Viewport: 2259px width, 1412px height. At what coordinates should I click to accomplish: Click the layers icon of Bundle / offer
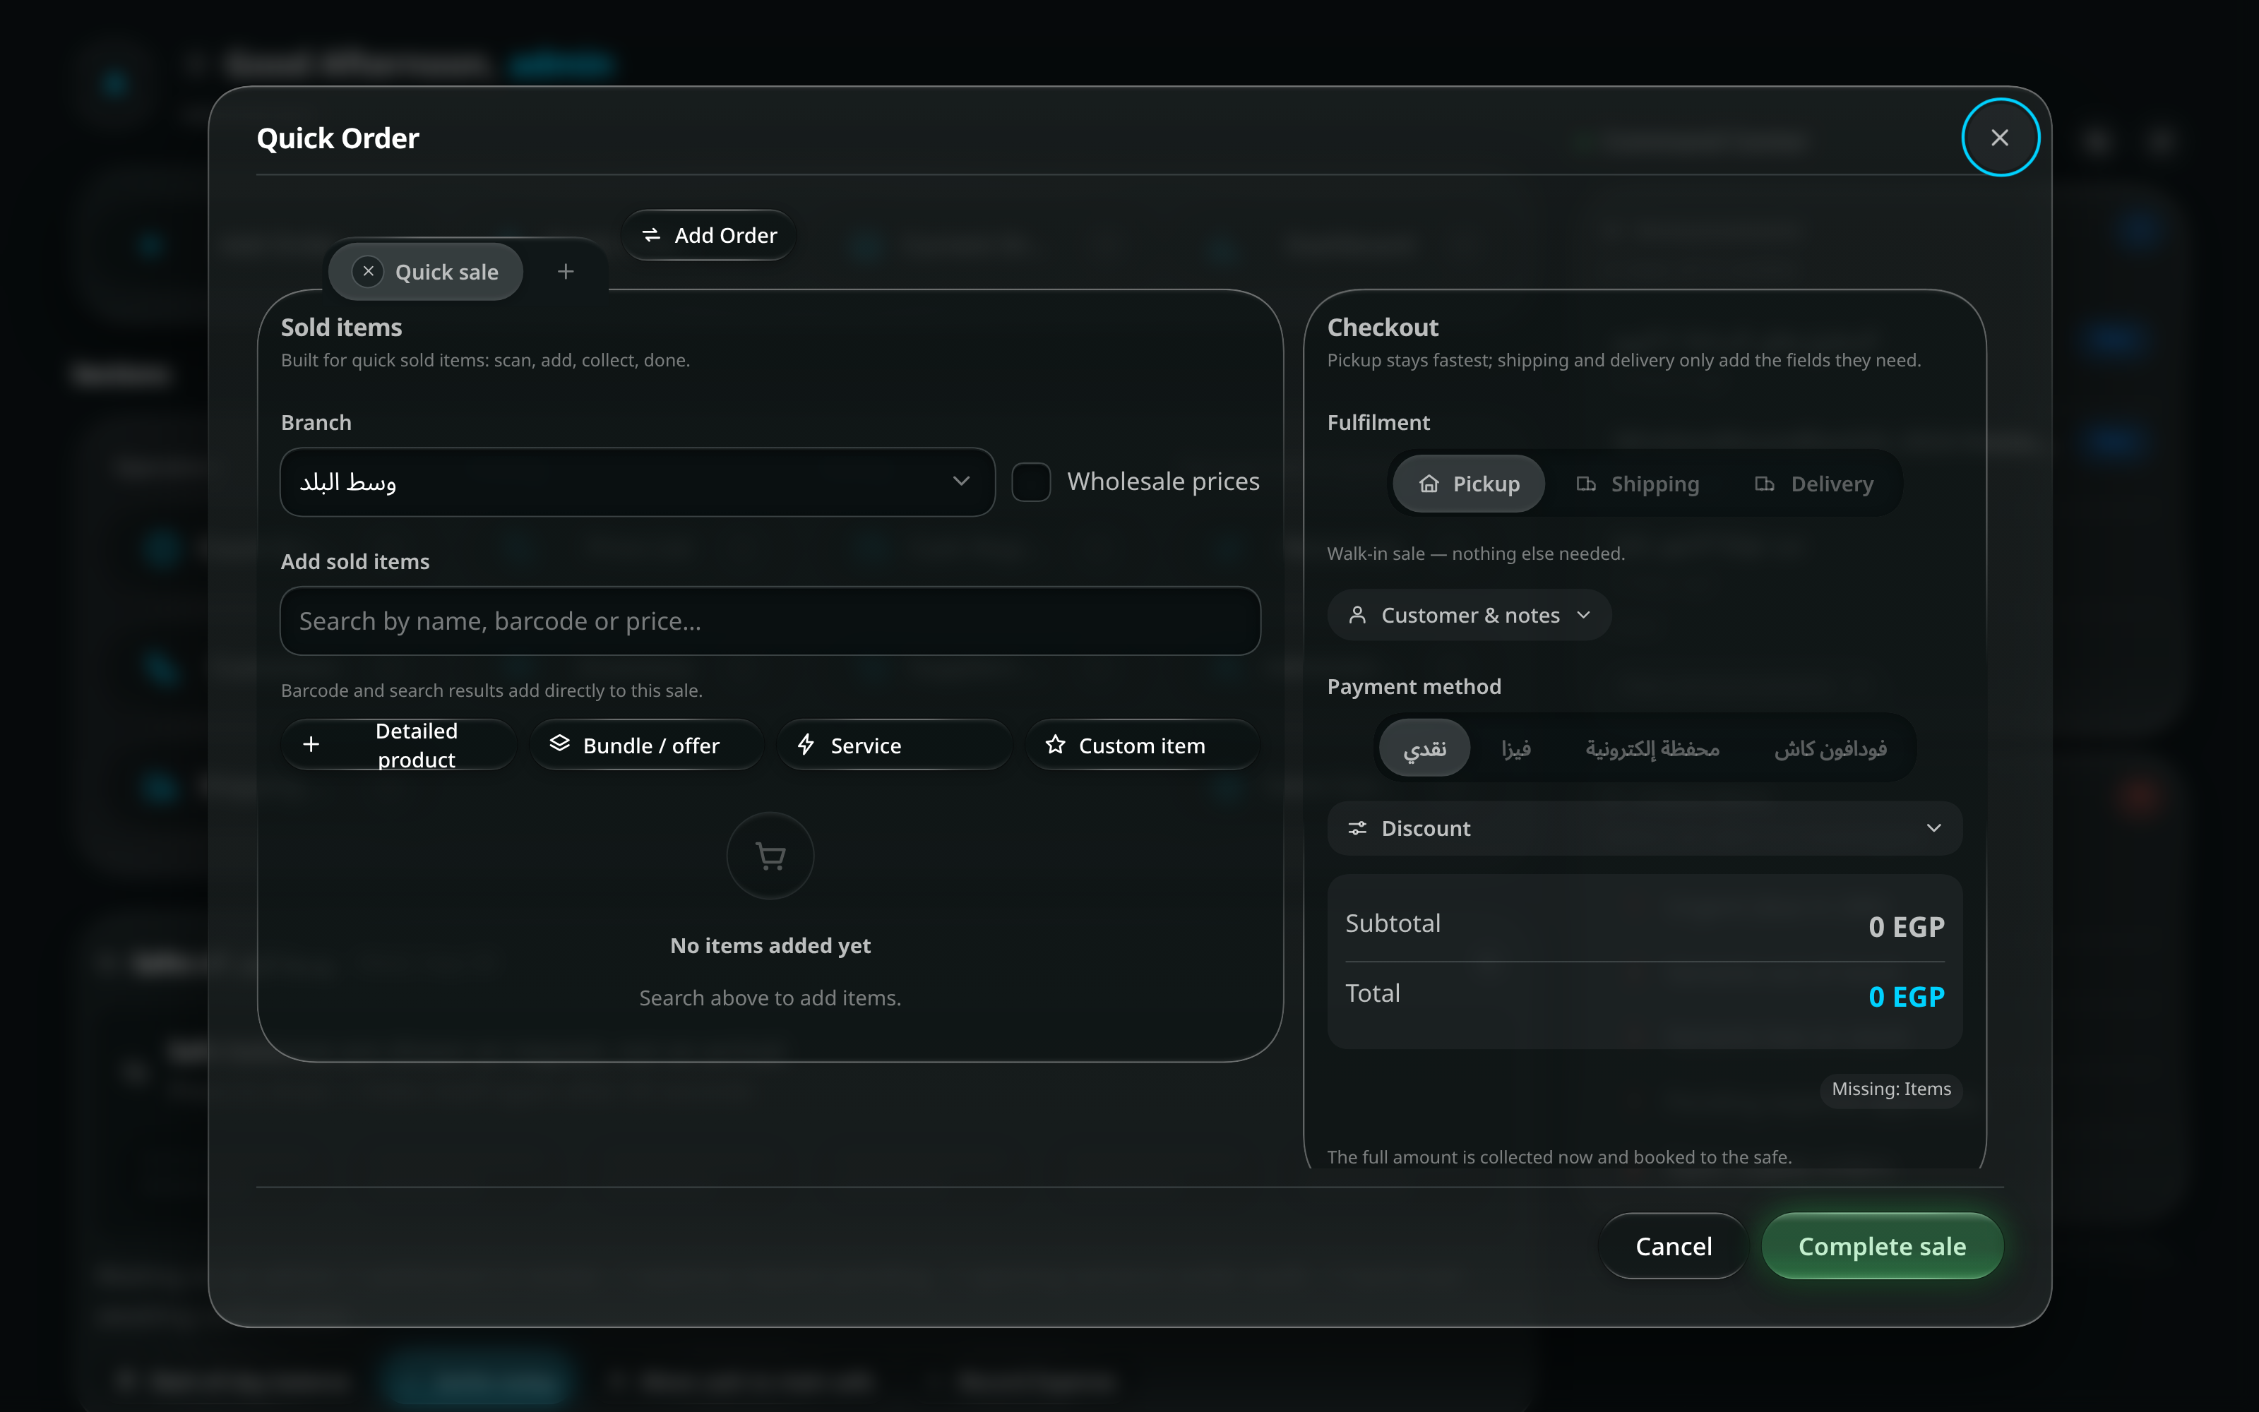point(559,743)
